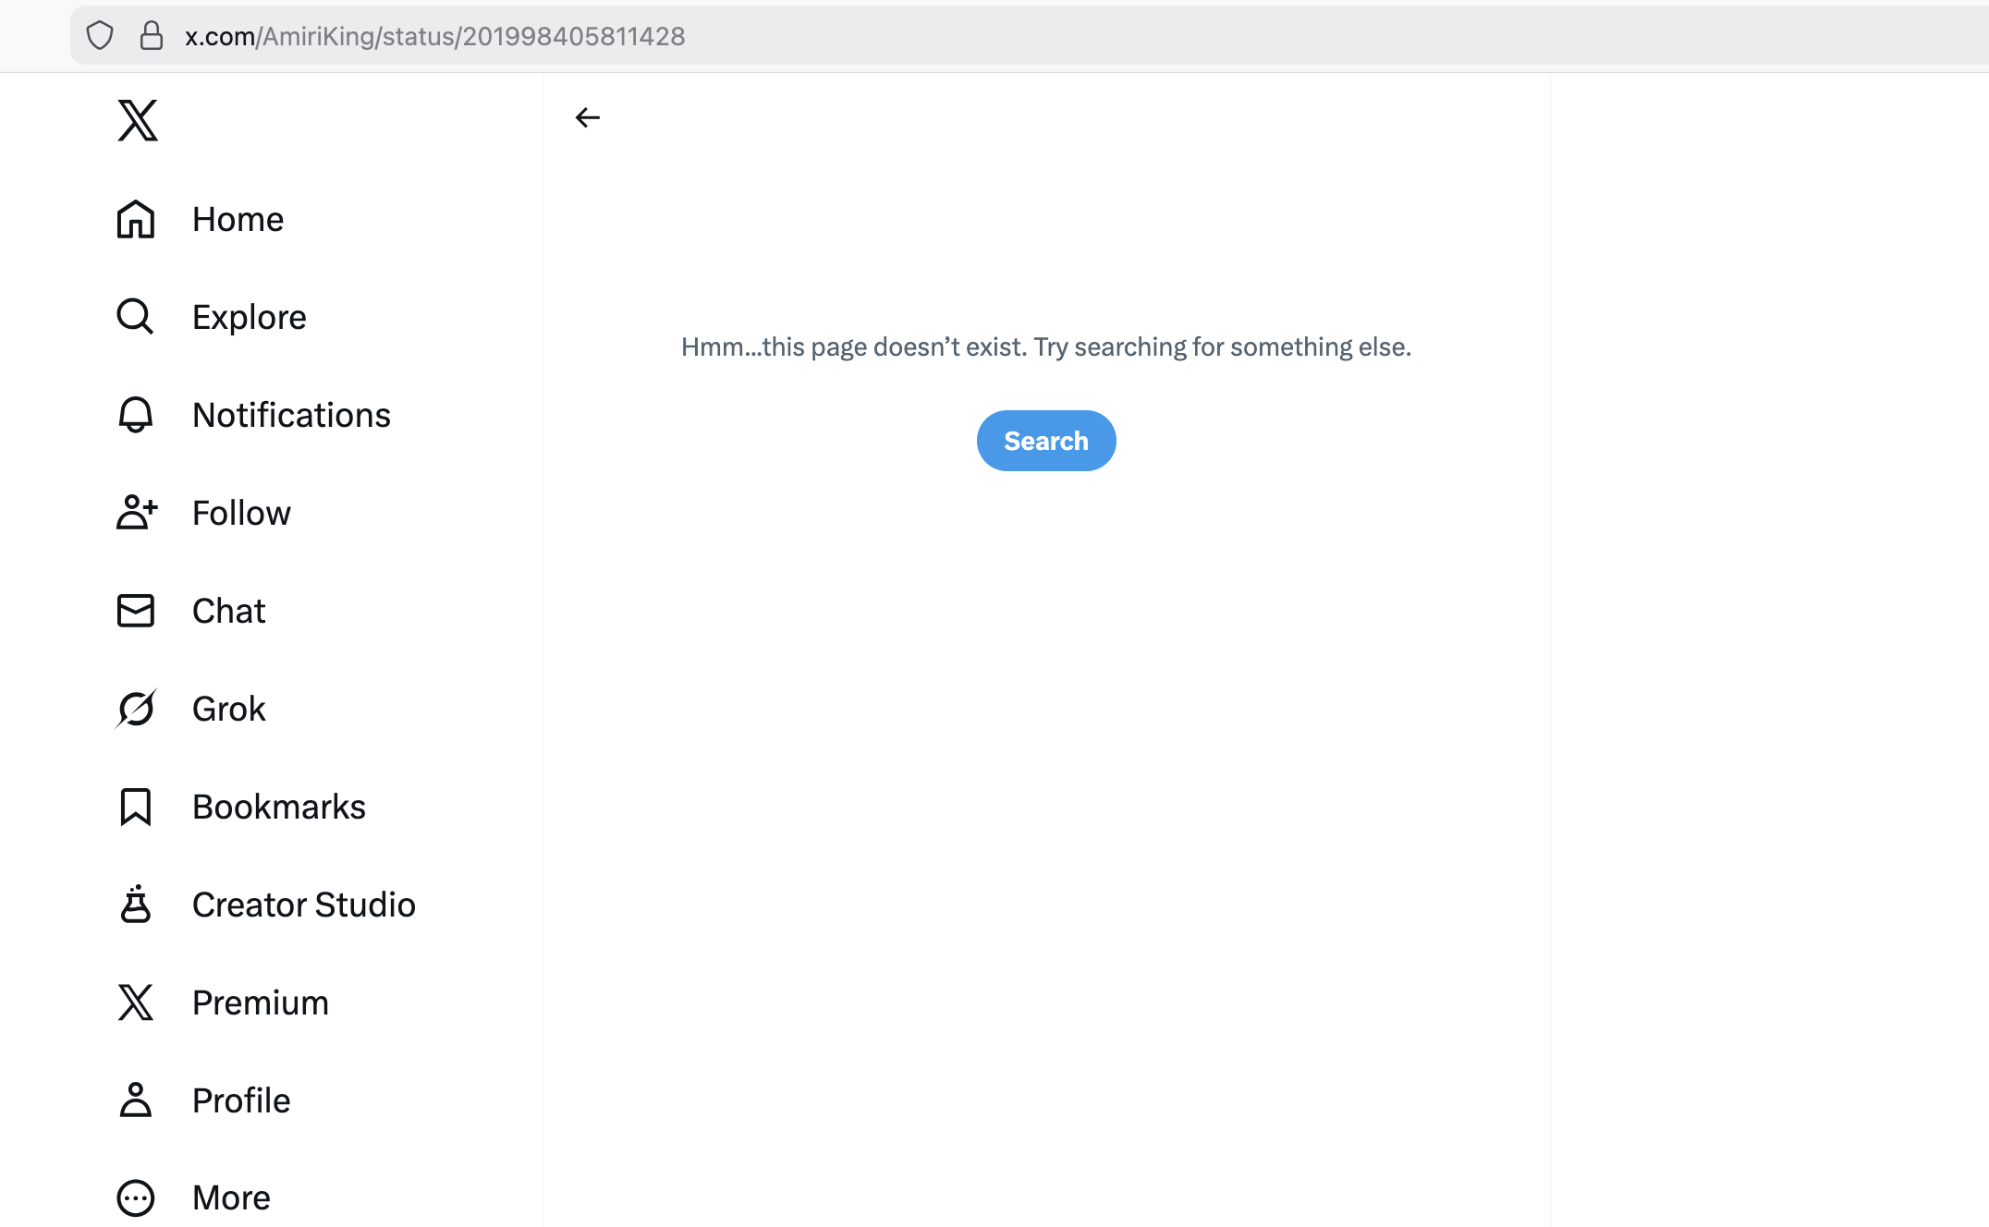Viewport: 1989px width, 1227px height.
Task: Open Notifications bell icon
Action: pyautogui.click(x=136, y=415)
